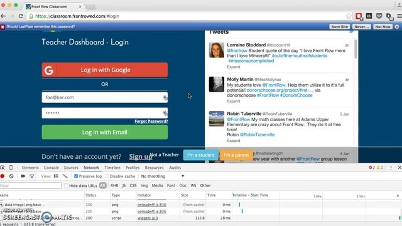Click the Sign up link
The width and height of the screenshot is (402, 226).
(x=141, y=156)
